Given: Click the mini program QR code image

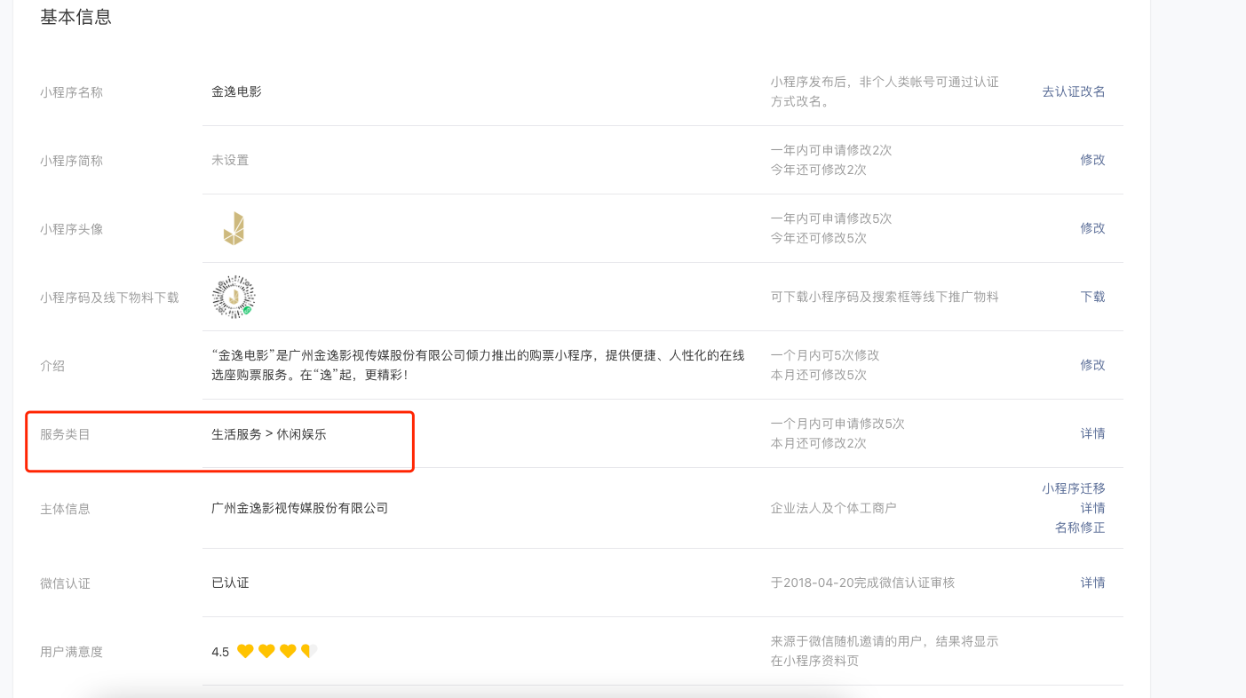Looking at the screenshot, I should (234, 297).
